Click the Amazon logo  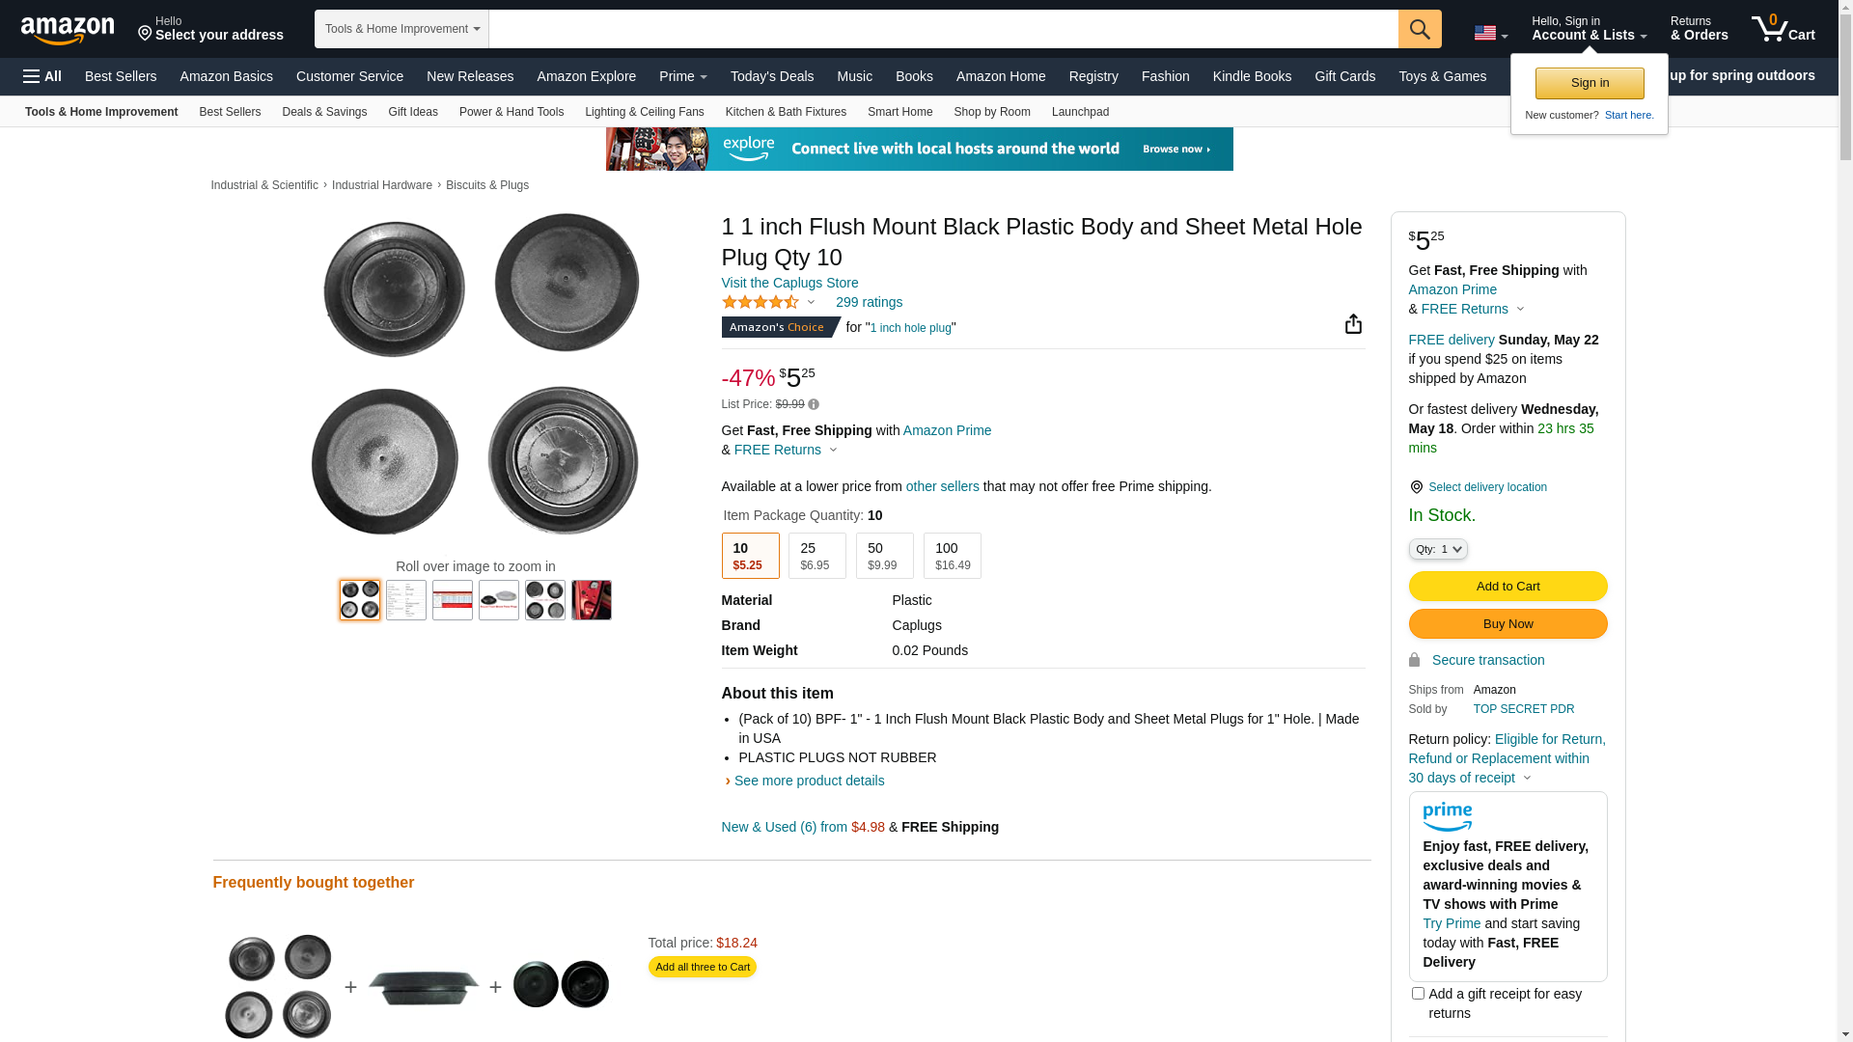pyautogui.click(x=68, y=30)
